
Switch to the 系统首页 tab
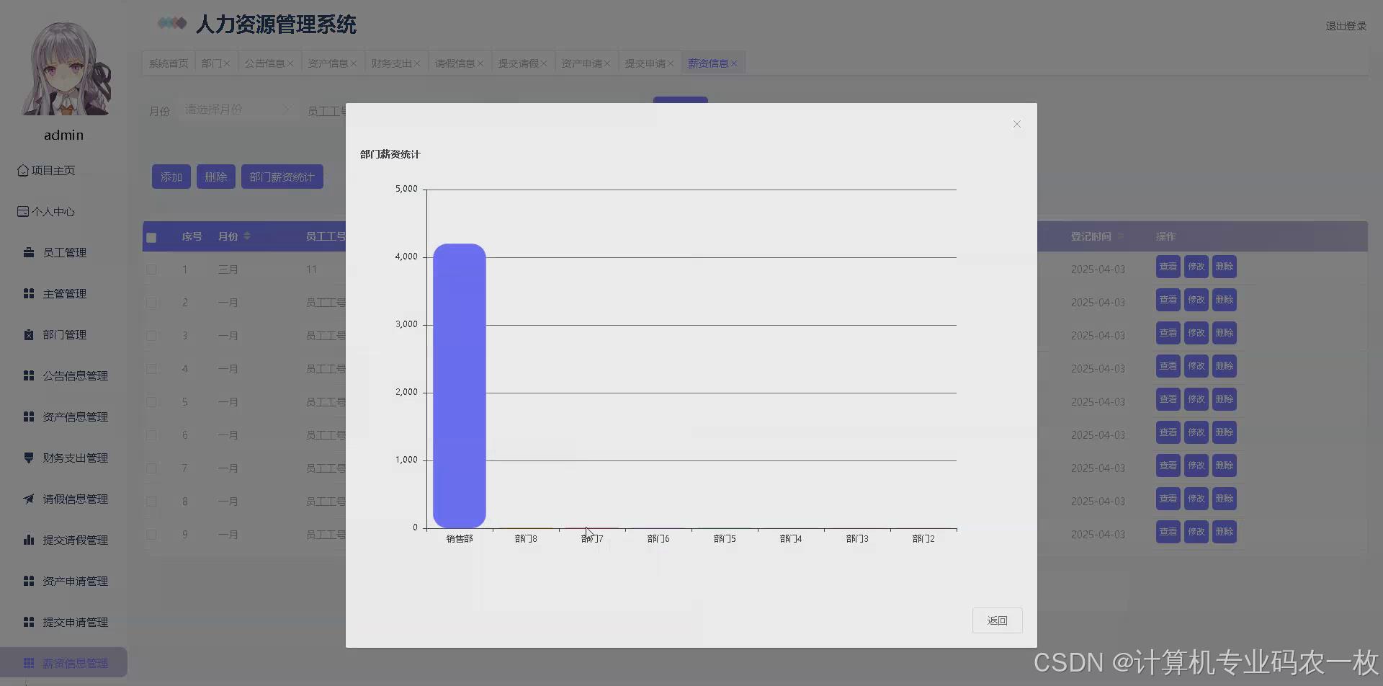tap(169, 63)
